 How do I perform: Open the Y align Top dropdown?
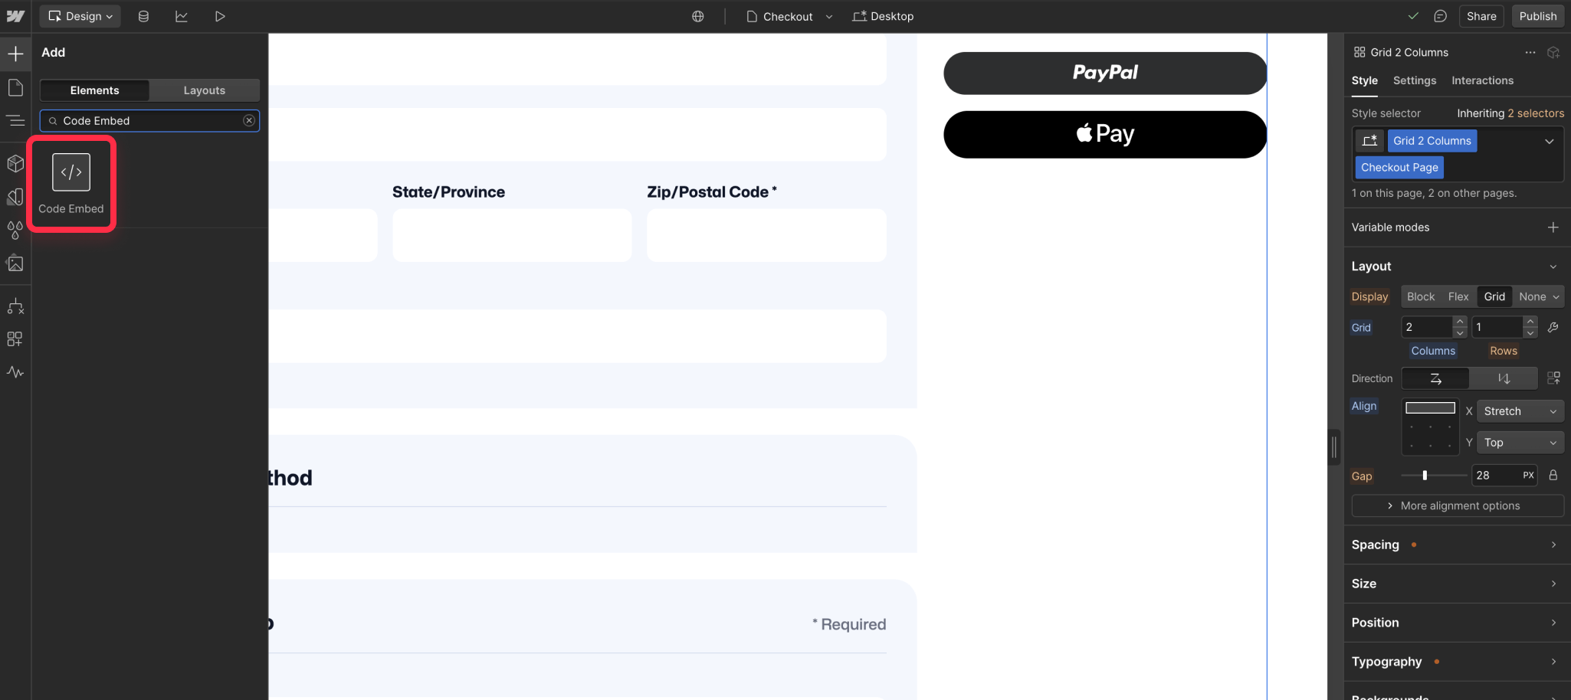[x=1520, y=443]
